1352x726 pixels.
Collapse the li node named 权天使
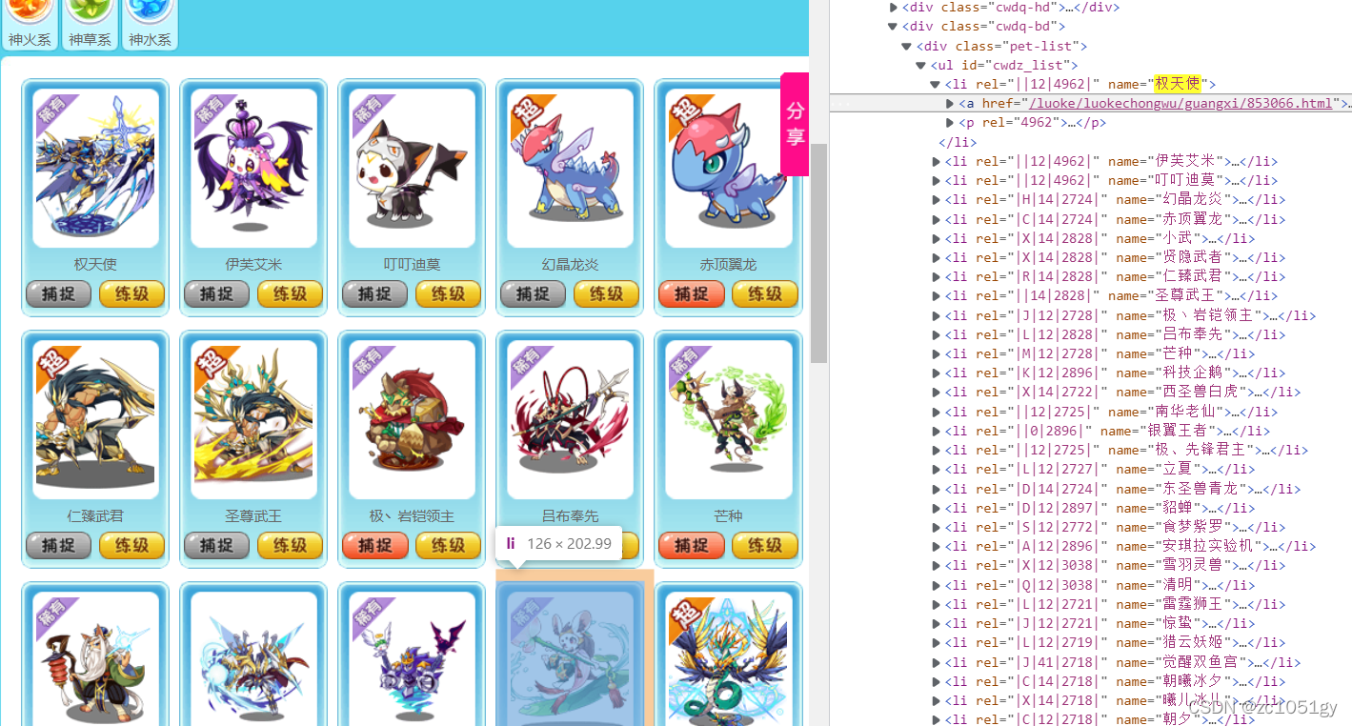[936, 84]
